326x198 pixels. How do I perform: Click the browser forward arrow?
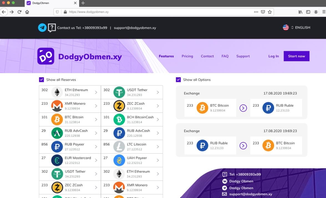click(12, 12)
